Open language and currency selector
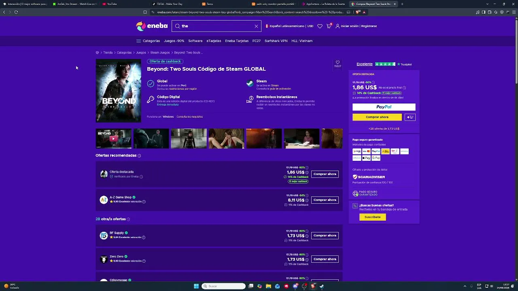The width and height of the screenshot is (518, 291). click(289, 26)
